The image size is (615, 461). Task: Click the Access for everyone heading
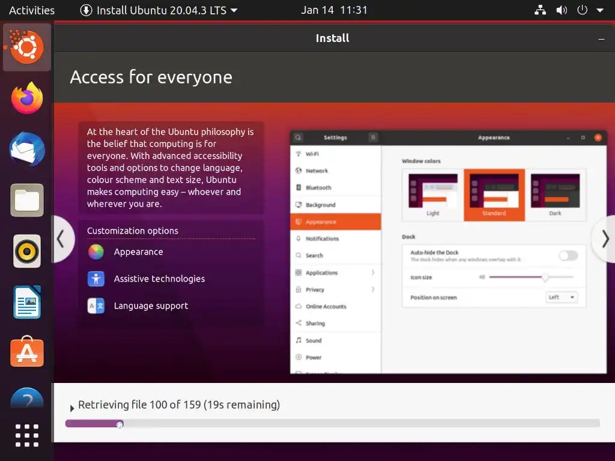tap(151, 77)
